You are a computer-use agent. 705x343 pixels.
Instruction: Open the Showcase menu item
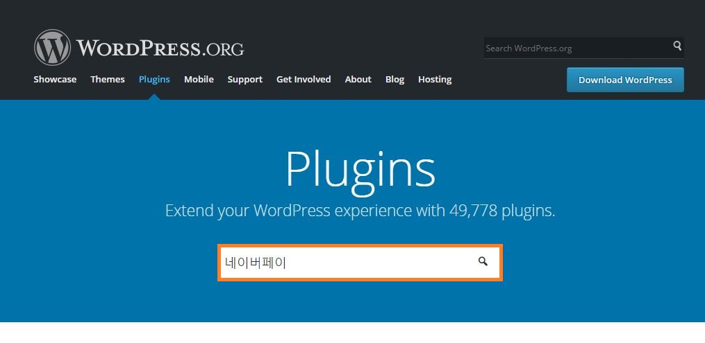click(55, 80)
